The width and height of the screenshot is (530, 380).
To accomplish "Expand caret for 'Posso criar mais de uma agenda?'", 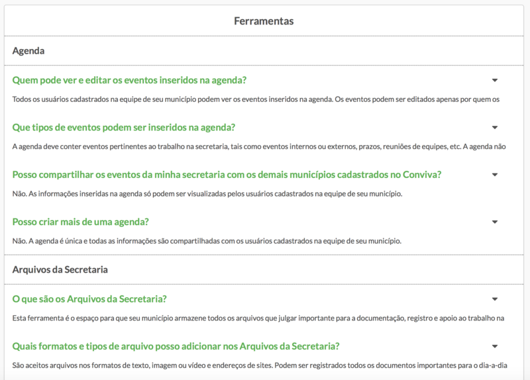I will click(x=495, y=222).
